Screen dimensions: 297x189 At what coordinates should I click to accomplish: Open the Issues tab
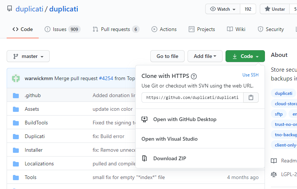point(63,29)
